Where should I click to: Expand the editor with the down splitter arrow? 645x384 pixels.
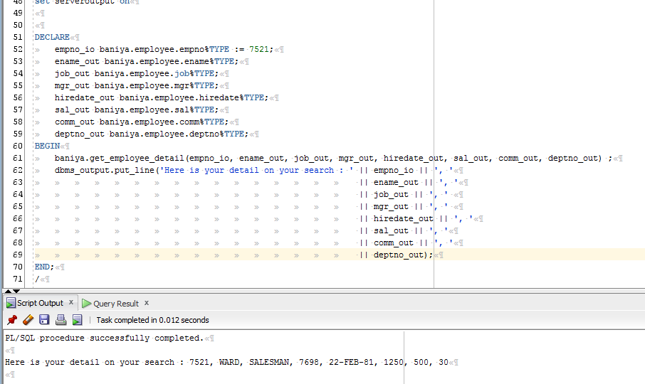(16, 291)
